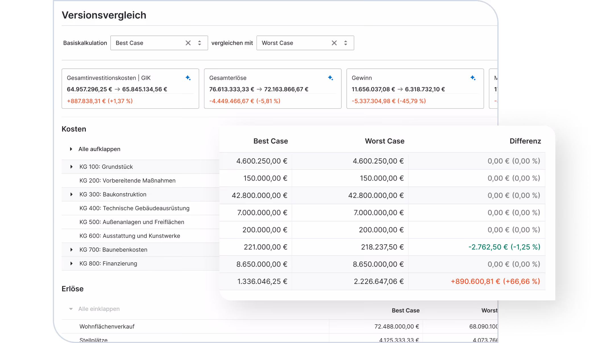The width and height of the screenshot is (596, 343).
Task: Clear the Worst Case selection with X
Action: click(334, 43)
